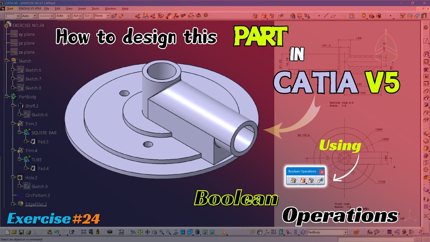Click the Assemble icon in Boolean Operations toolbar

[x=293, y=180]
